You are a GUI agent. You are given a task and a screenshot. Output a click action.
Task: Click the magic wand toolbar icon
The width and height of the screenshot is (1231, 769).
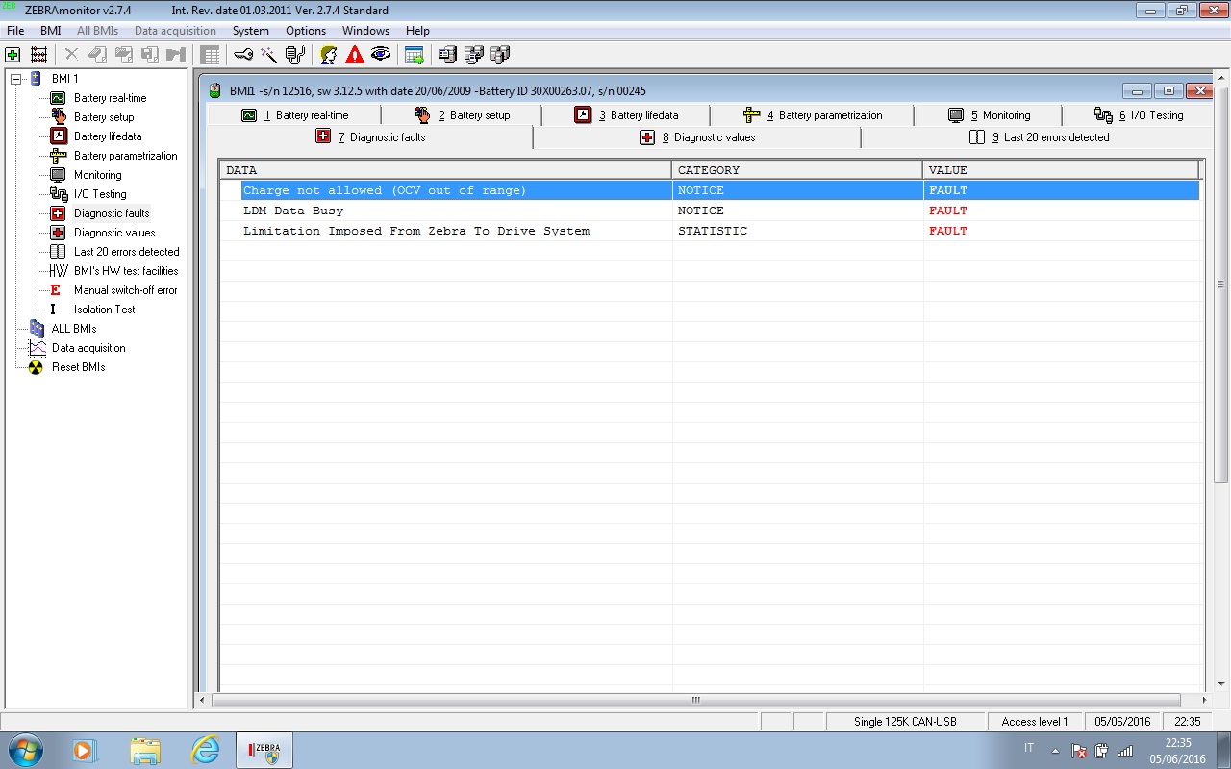click(x=268, y=55)
